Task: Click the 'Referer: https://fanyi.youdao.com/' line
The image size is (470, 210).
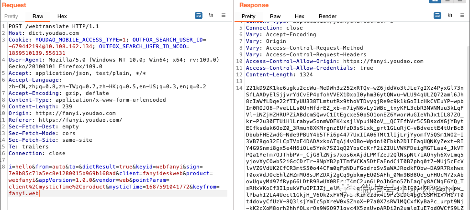Action: pyautogui.click(x=66, y=120)
